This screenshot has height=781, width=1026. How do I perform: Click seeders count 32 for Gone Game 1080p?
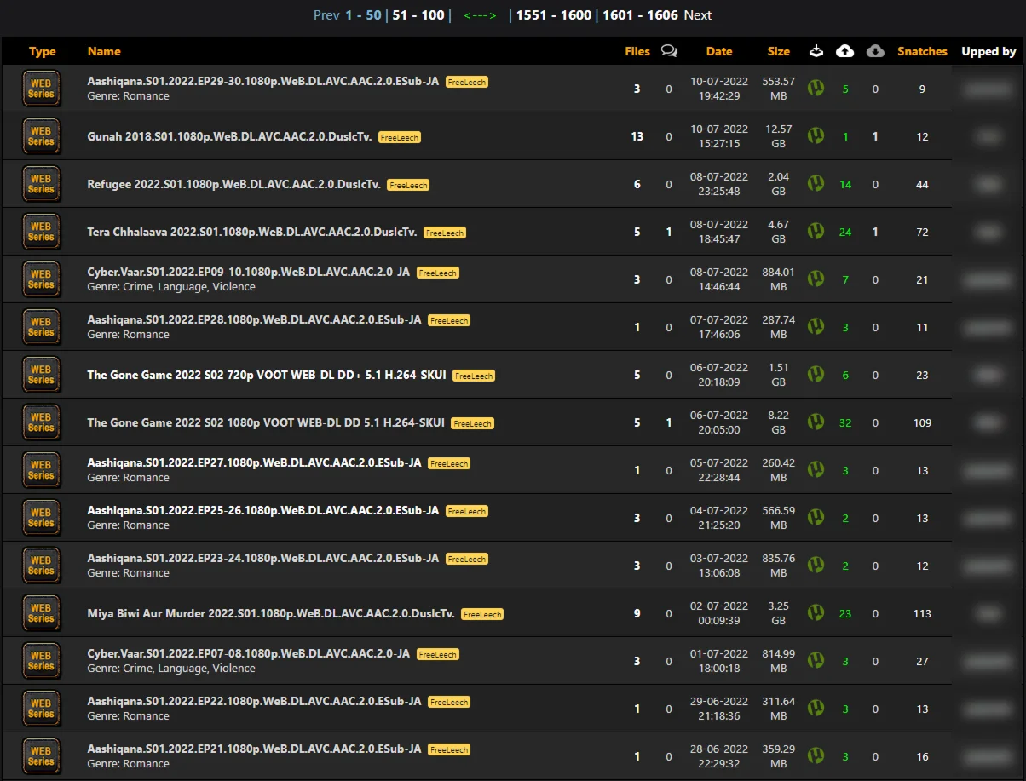pyautogui.click(x=845, y=422)
